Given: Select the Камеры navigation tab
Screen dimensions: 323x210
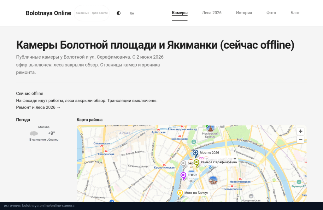Looking at the screenshot, I should click(179, 13).
